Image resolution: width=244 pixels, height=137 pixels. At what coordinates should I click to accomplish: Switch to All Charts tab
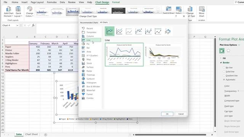[x=104, y=22]
